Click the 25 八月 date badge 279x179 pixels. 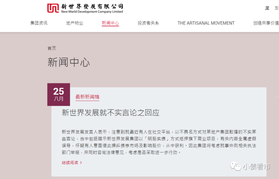tap(59, 94)
